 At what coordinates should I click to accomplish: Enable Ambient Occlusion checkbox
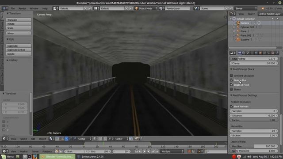231,76
